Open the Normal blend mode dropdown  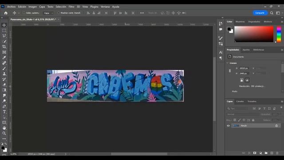pos(243,114)
